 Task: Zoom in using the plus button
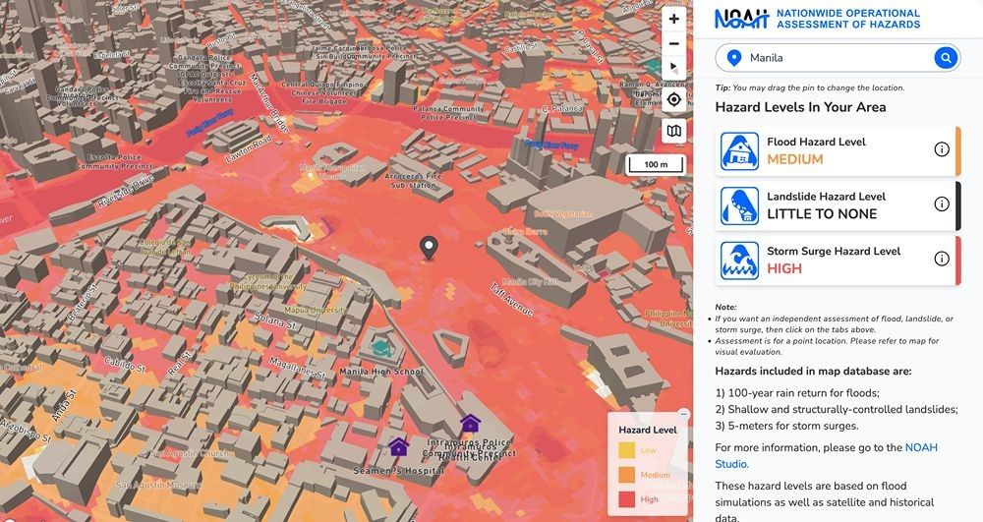674,19
